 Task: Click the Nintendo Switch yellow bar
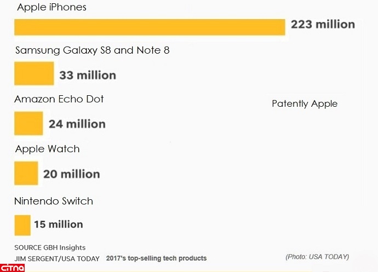pyautogui.click(x=22, y=224)
